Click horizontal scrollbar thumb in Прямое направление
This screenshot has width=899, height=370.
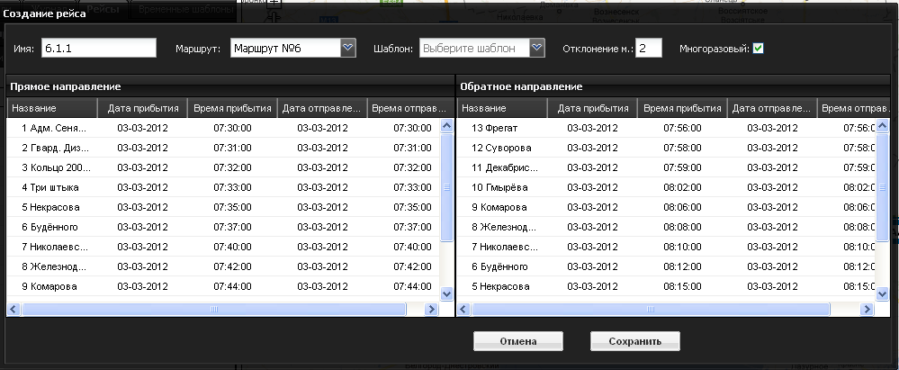point(214,309)
